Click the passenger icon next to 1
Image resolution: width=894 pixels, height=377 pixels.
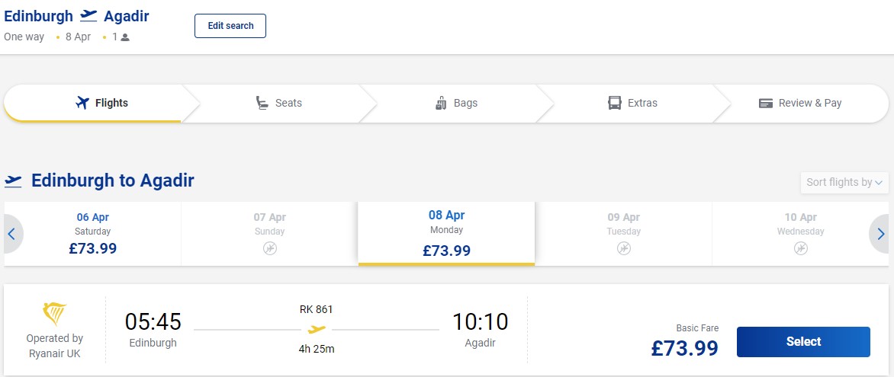[x=125, y=37]
